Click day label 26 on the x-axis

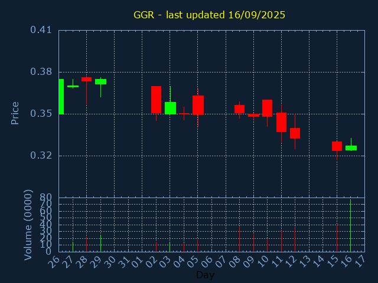point(54,262)
